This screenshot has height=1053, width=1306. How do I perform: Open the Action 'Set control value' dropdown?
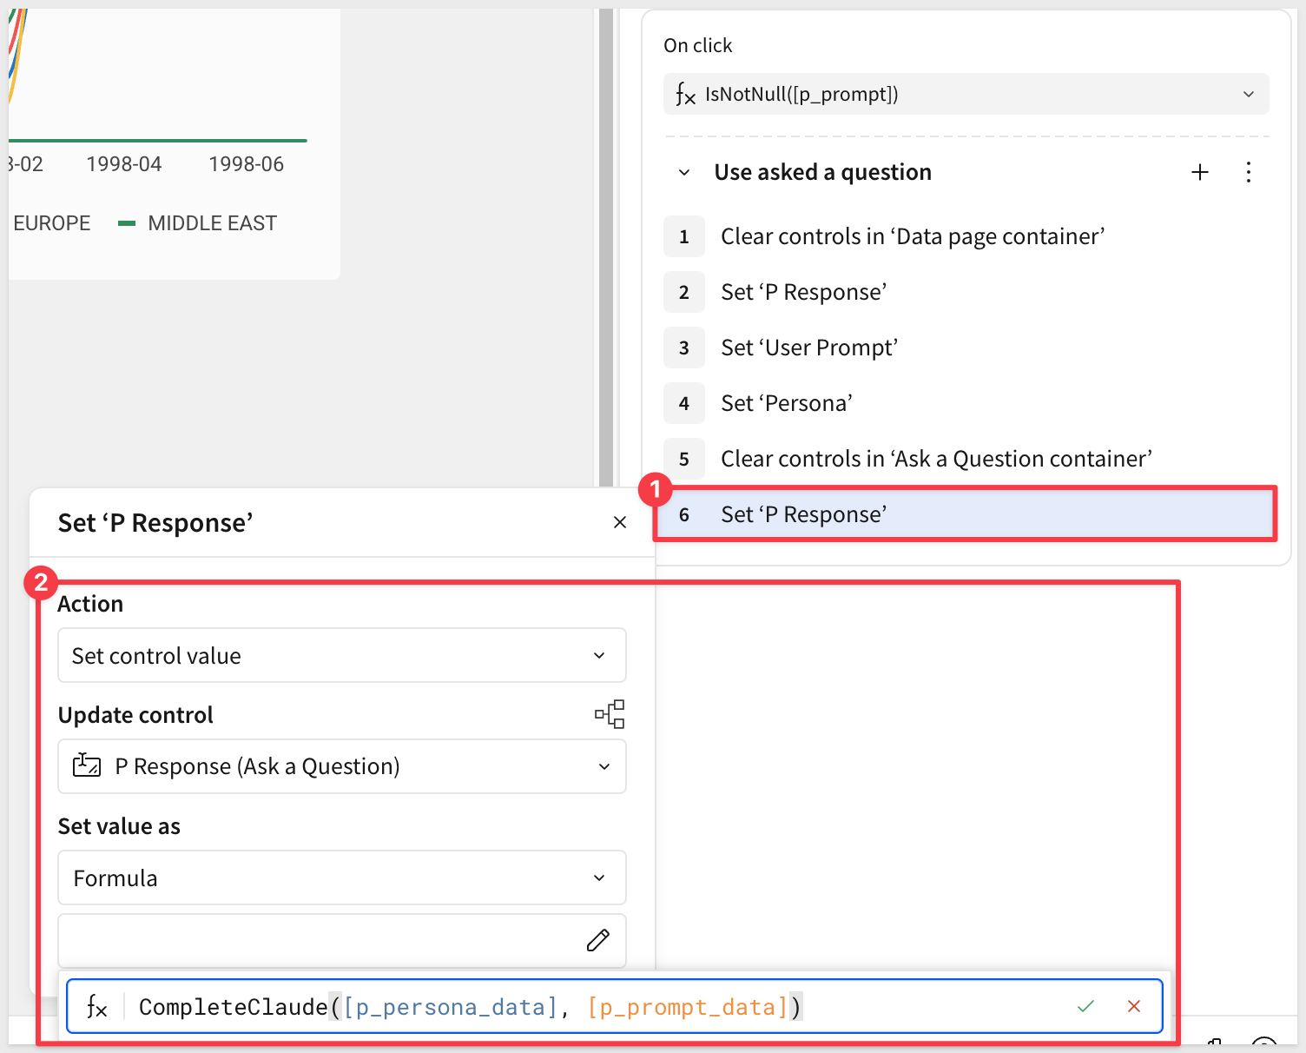pos(341,656)
